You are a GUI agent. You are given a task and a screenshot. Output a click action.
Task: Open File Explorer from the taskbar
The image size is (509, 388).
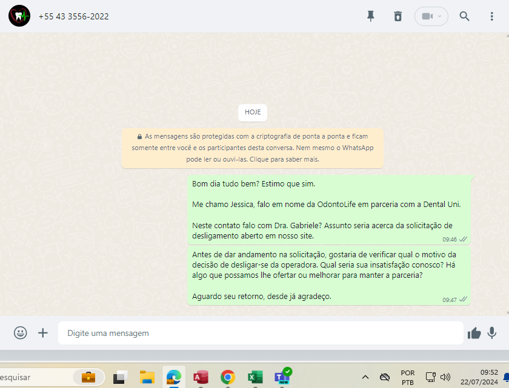tap(147, 377)
